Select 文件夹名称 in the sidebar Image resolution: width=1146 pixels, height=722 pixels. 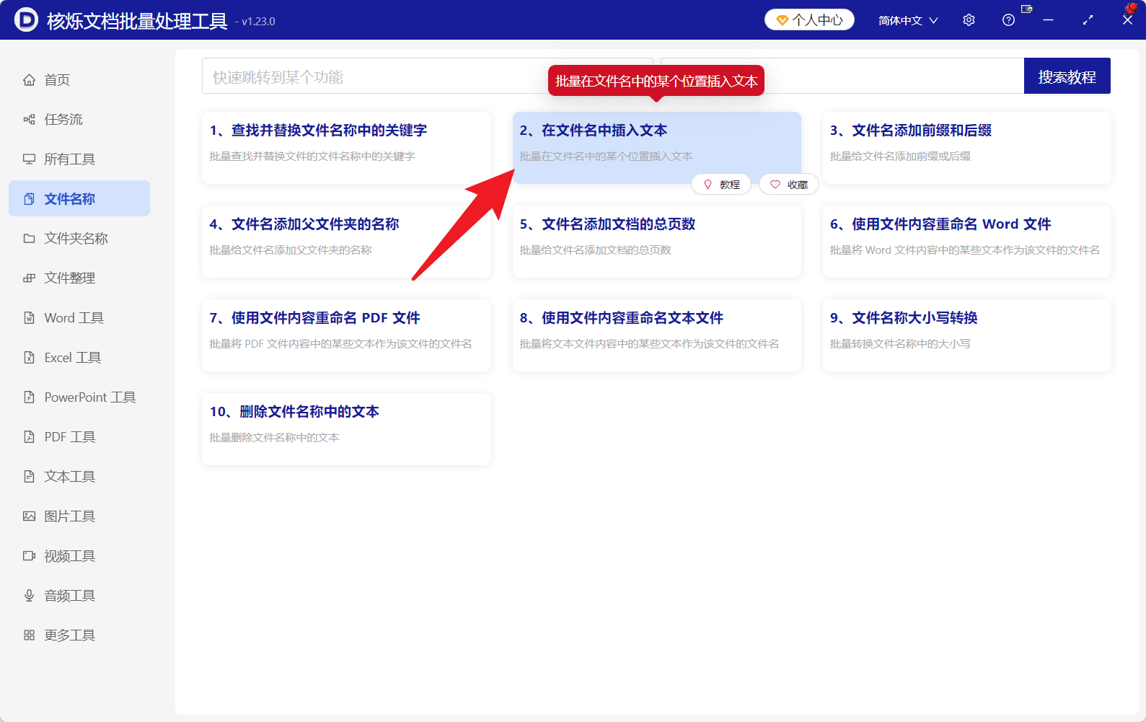point(79,239)
